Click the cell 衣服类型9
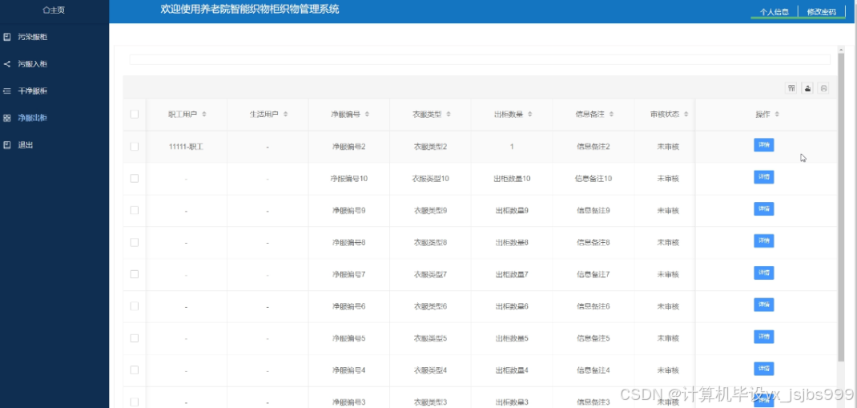 pyautogui.click(x=430, y=210)
